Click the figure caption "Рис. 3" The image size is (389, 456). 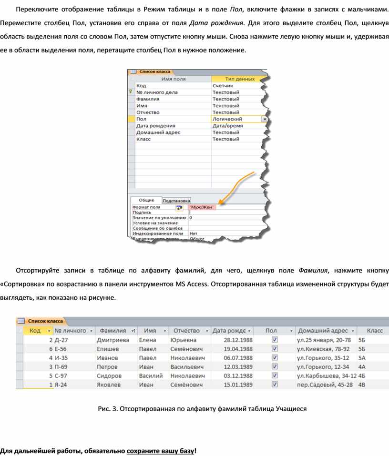107,409
